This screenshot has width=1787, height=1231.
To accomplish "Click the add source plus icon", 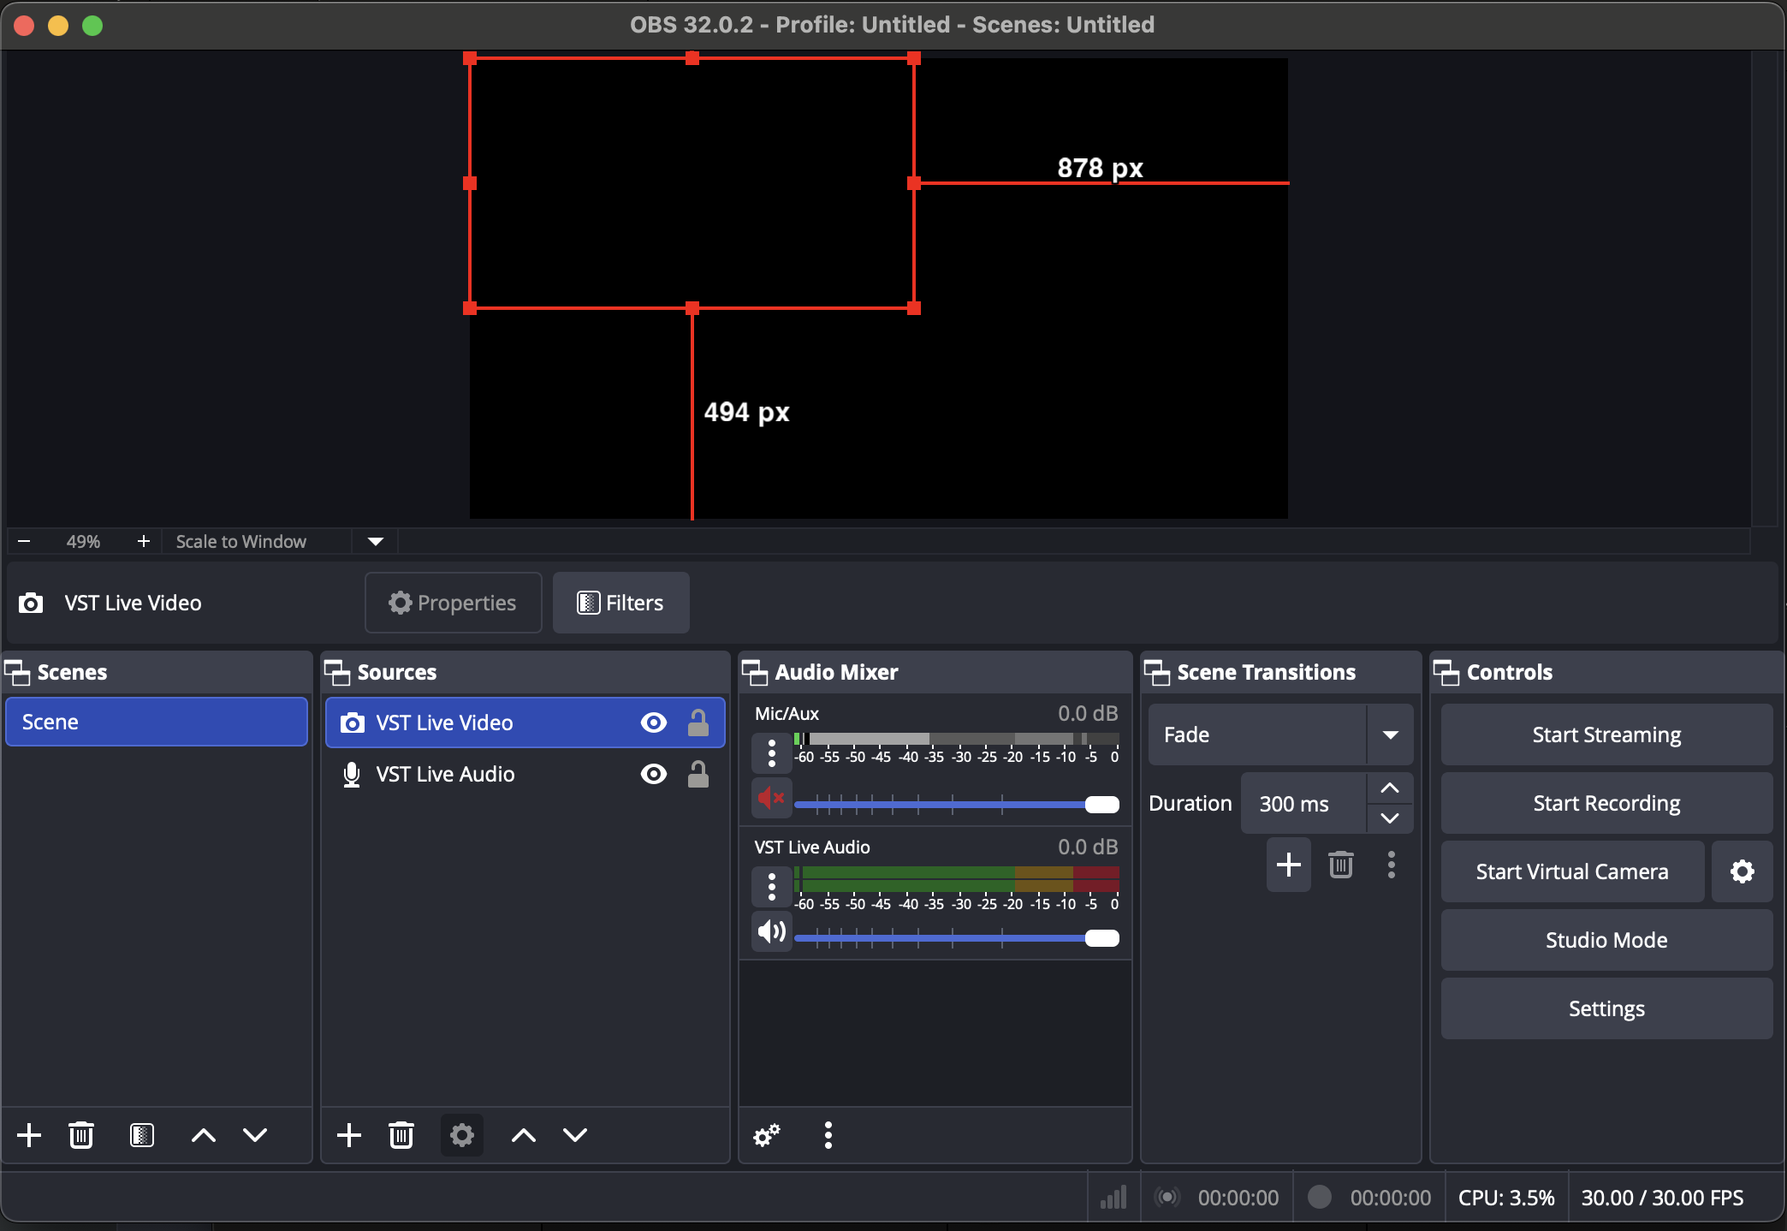I will pyautogui.click(x=349, y=1135).
